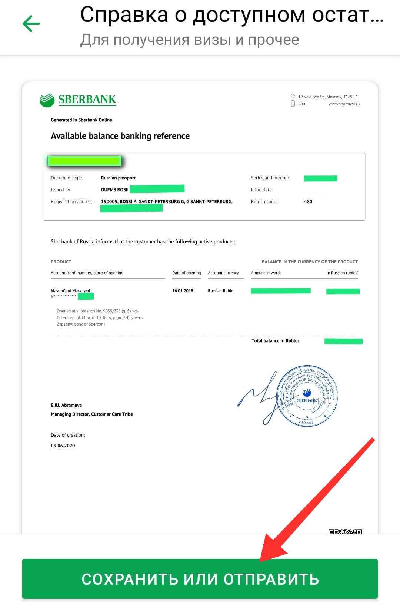This screenshot has height=608, width=400.
Task: Click the red arrow annotation
Action: (319, 496)
